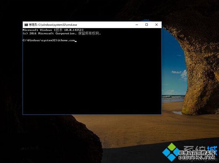Maximize the cmd.exe window
Image resolution: width=219 pixels, height=163 pixels.
(x=146, y=25)
